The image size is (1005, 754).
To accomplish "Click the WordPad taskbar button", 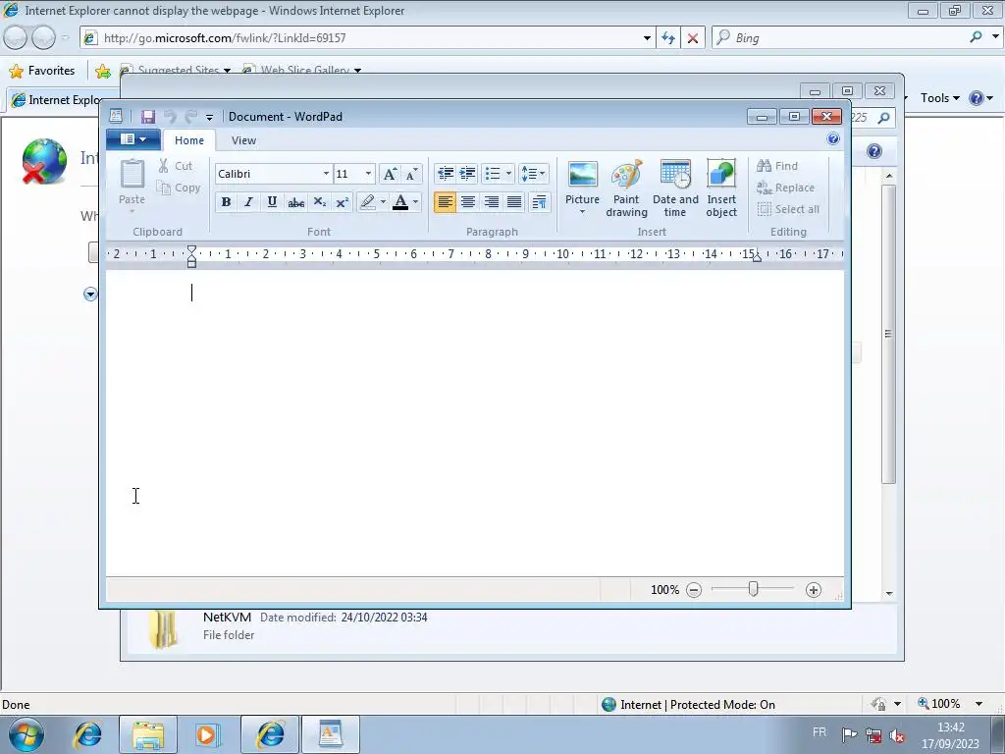I will pos(331,734).
